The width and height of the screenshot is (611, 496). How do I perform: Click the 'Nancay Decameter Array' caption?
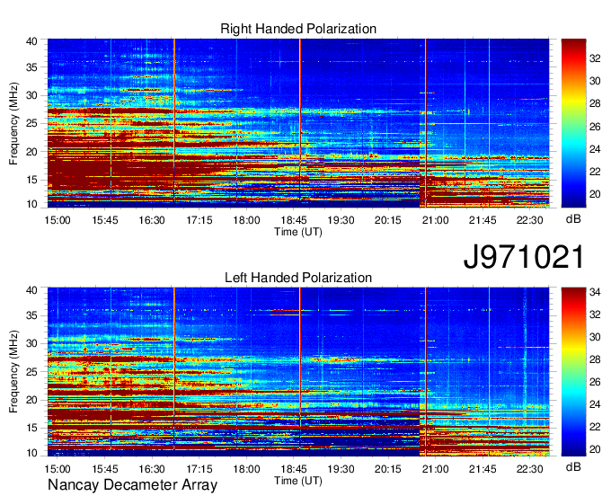[x=132, y=485]
